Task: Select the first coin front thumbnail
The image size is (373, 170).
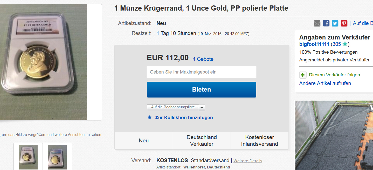Action: point(28,156)
